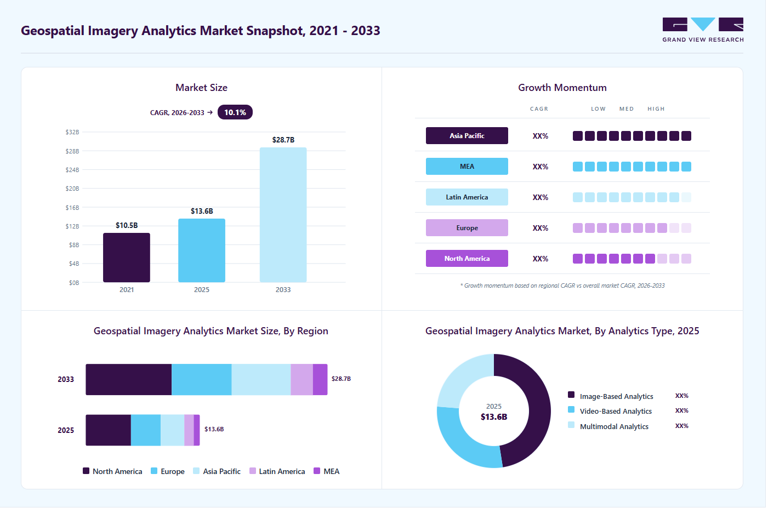Click the Asia Pacific segment of 2025 bar
Viewport: 768px width, 508px height.
pyautogui.click(x=172, y=430)
